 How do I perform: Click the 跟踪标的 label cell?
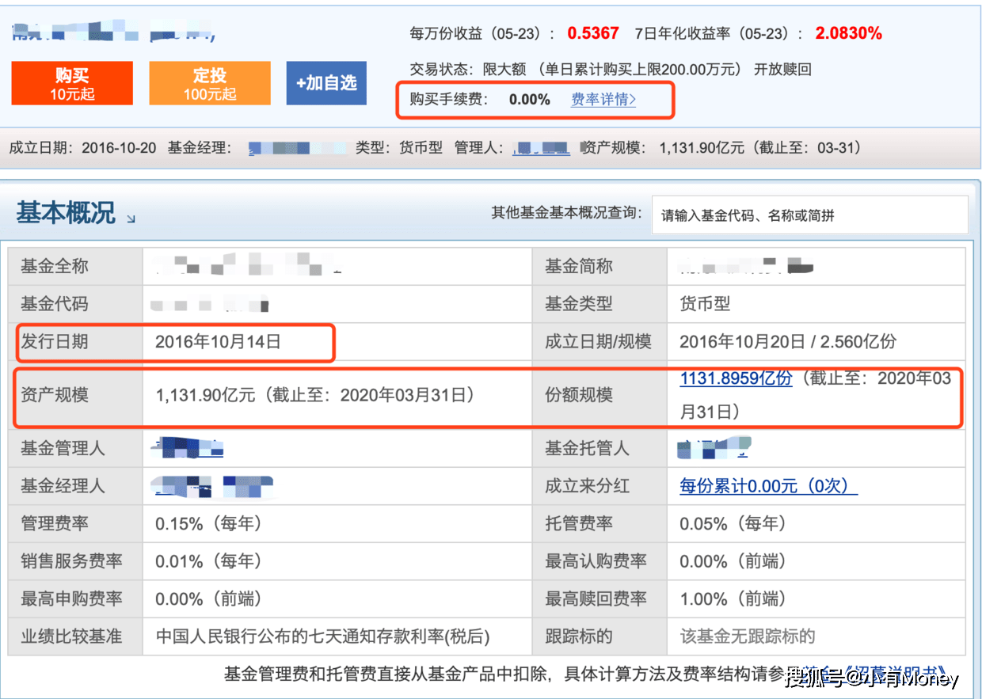pos(600,636)
